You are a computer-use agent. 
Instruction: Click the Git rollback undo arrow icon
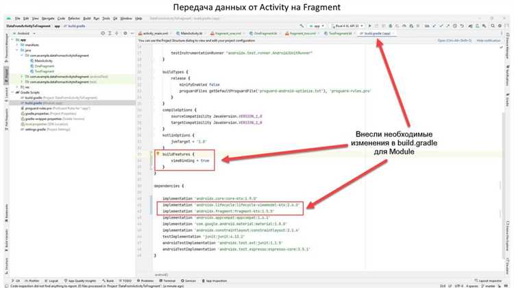point(462,26)
